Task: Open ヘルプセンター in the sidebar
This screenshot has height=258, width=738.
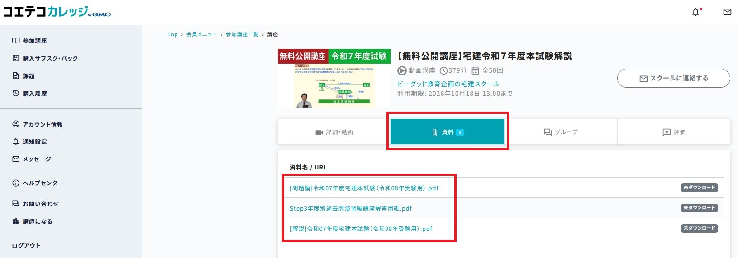Action: point(43,183)
